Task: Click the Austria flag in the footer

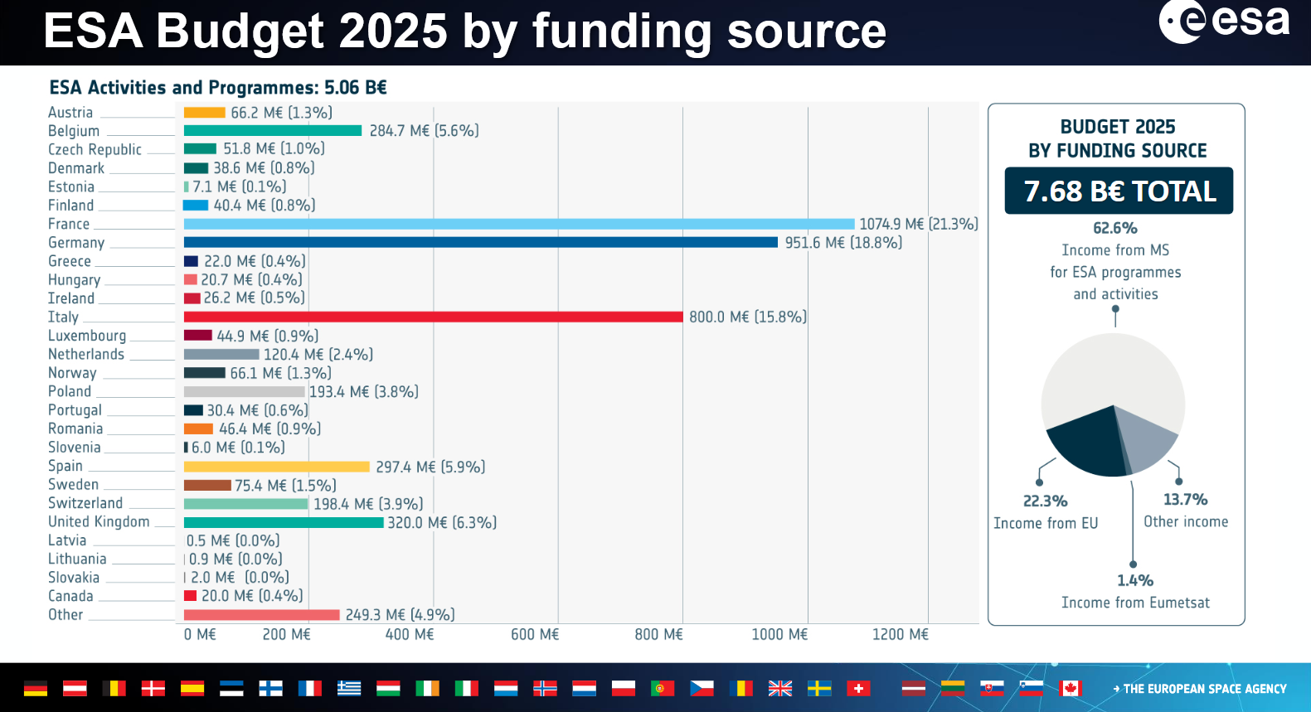Action: (x=75, y=688)
